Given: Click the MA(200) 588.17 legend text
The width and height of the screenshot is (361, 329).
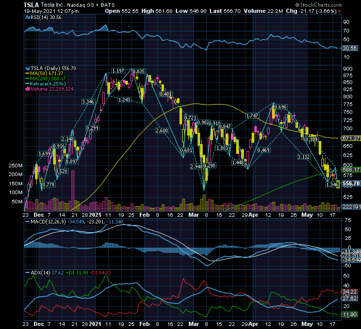Looking at the screenshot, I should pos(48,79).
